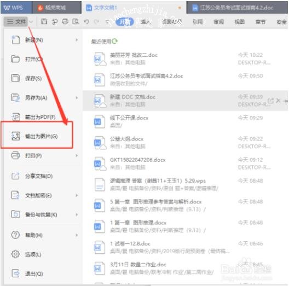
Task: Switch to 江苏公务员考试面试指南4.2.doc window tab
Action: pos(237,8)
